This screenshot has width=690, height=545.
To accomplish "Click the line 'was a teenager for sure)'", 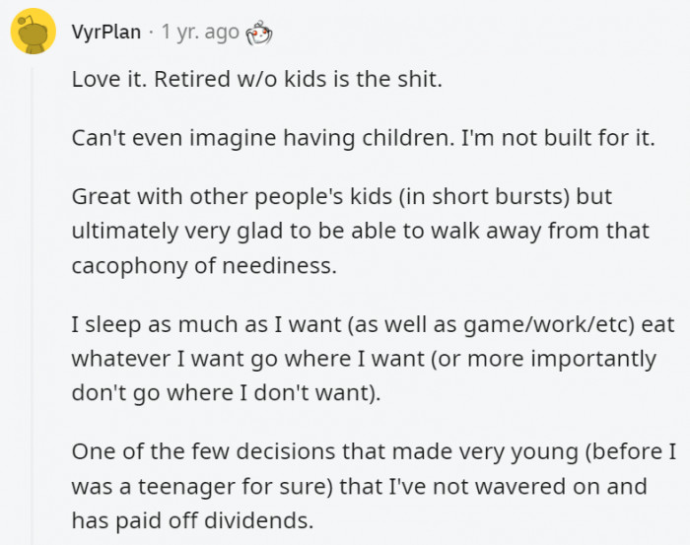I will 359,487.
